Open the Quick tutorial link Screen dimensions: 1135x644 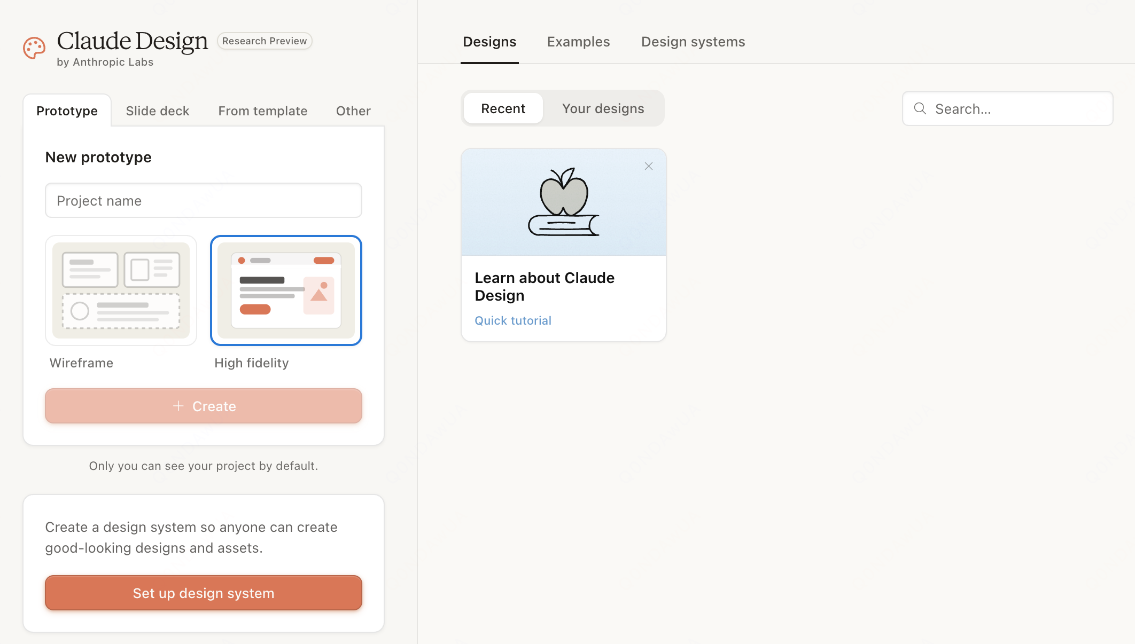[x=513, y=320]
